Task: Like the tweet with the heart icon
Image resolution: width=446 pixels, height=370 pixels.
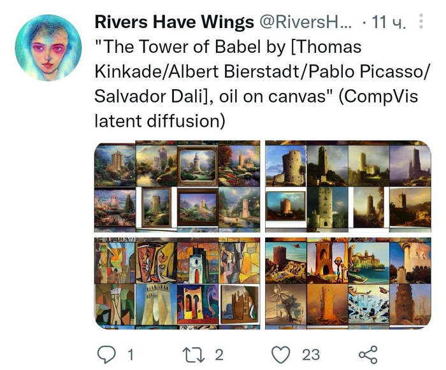Action: tap(281, 355)
